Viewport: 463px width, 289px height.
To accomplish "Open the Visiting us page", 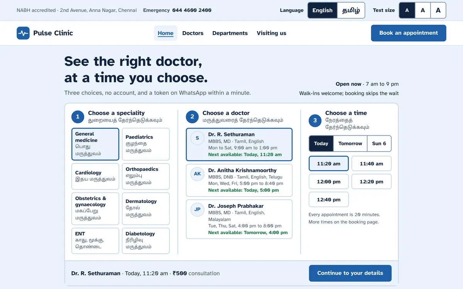I will [x=272, y=33].
